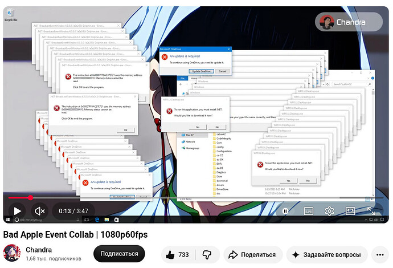Click the Windows Start button in the video taskbar
Image resolution: width=393 pixels, height=268 pixels.
(8, 220)
